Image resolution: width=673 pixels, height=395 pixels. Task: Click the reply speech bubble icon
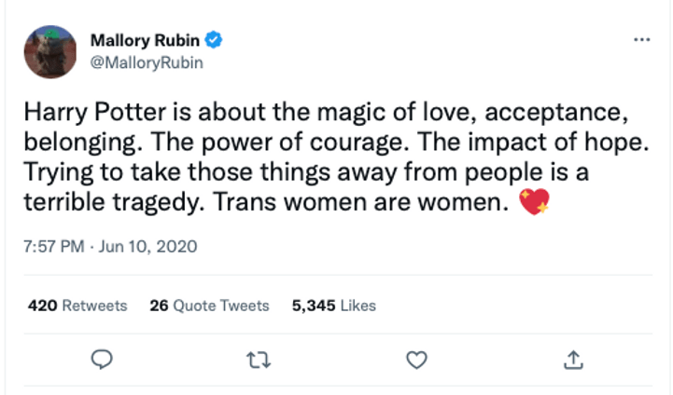click(105, 359)
